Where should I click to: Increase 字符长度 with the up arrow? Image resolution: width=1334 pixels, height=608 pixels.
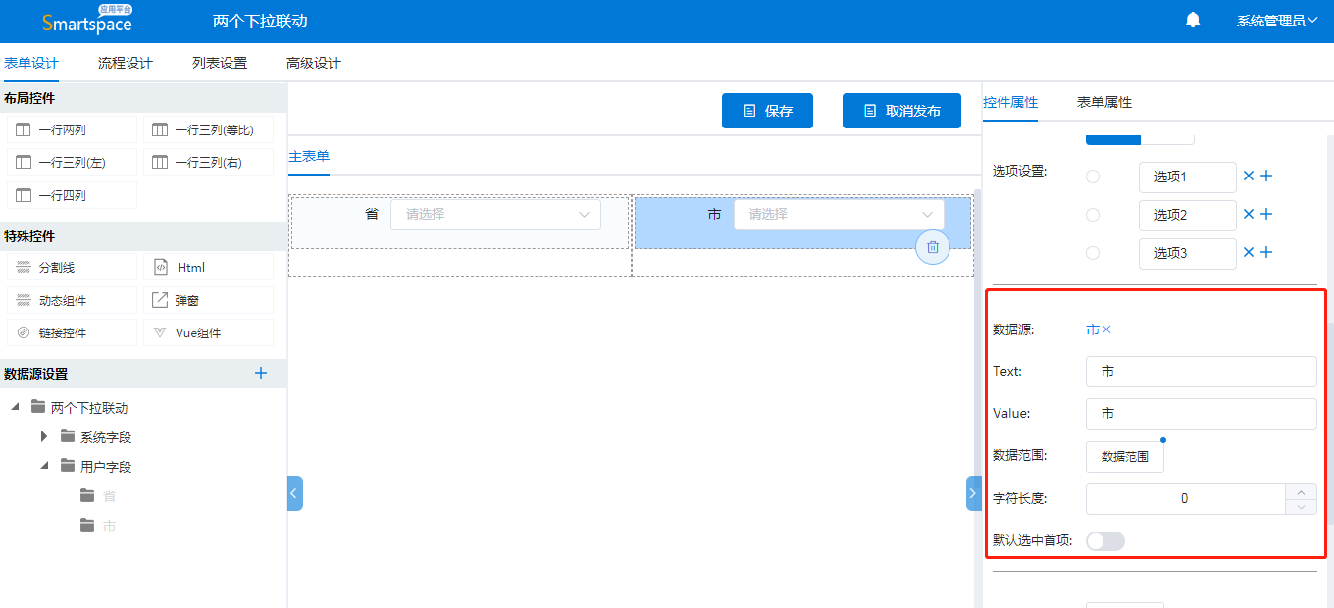coord(1301,491)
